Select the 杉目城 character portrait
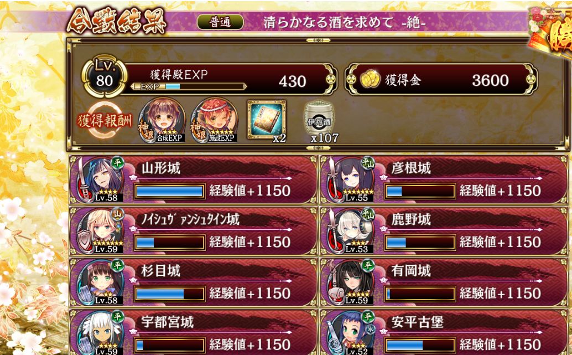This screenshot has height=355, width=572. [x=100, y=282]
